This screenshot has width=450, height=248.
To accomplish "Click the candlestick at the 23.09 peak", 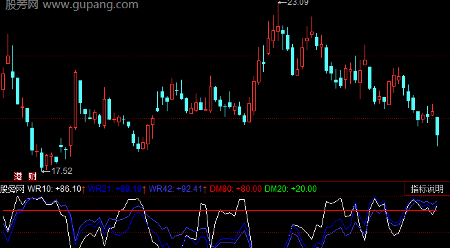I will (x=278, y=28).
